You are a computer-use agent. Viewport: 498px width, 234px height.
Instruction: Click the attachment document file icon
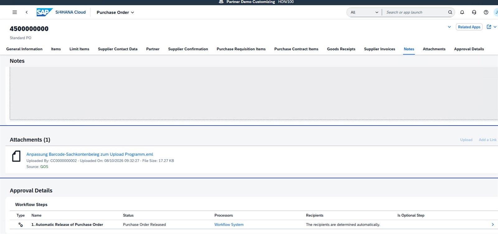tap(16, 156)
